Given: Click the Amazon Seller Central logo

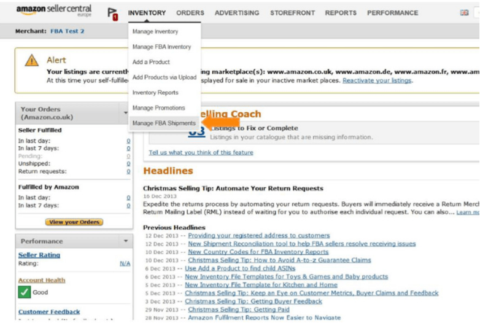Looking at the screenshot, I should (54, 10).
